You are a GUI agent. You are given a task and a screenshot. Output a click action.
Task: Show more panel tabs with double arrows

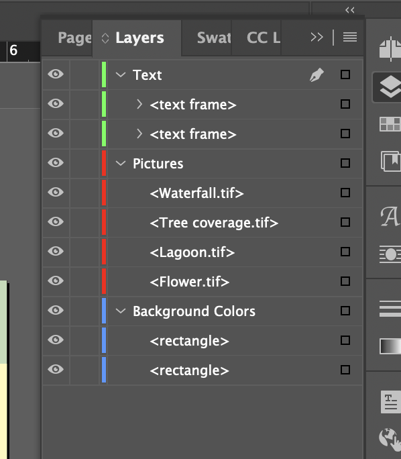(x=317, y=37)
